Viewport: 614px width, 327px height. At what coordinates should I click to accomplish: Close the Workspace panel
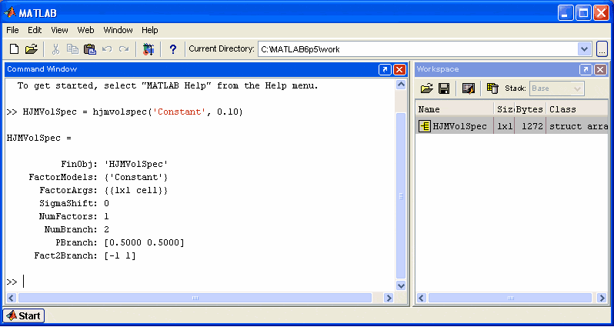pos(600,69)
